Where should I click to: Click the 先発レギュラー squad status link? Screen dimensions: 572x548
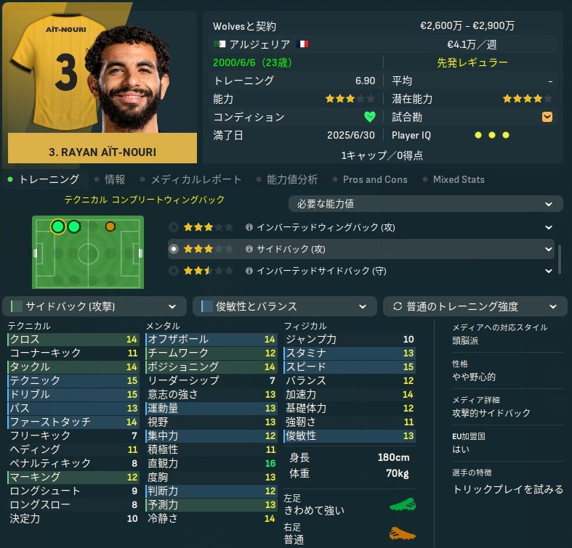[x=472, y=62]
